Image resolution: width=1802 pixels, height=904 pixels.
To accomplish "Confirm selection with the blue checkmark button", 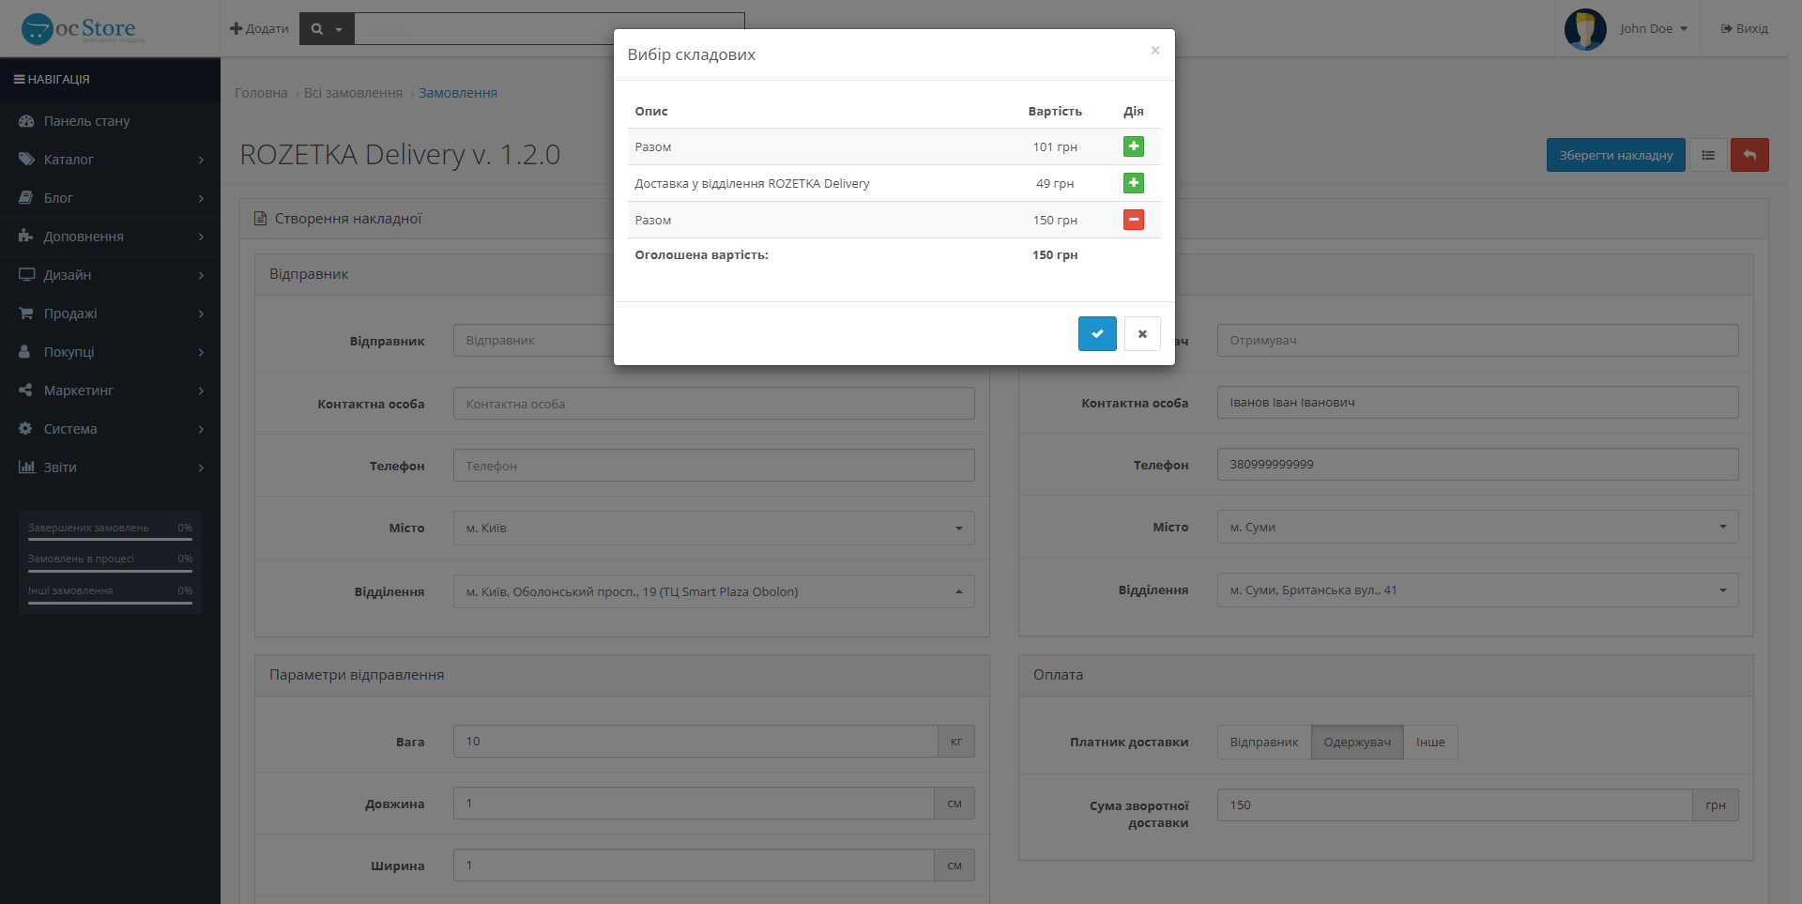I will tap(1097, 333).
